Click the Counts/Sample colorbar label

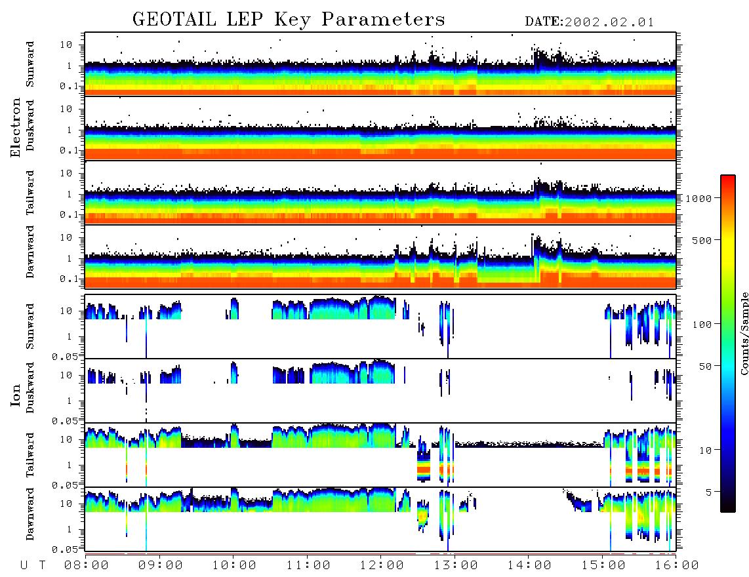pyautogui.click(x=744, y=333)
